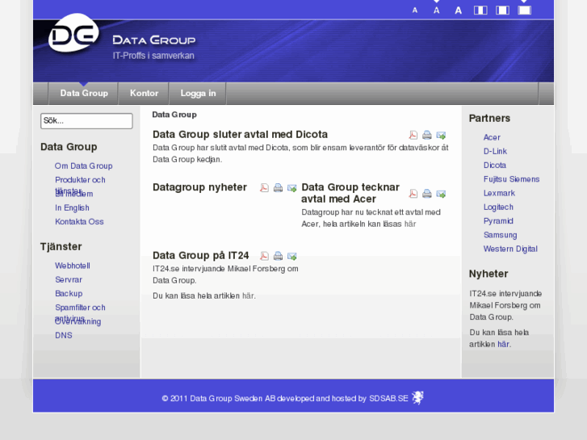Switch to the medium-width page layout icon

[x=502, y=10]
